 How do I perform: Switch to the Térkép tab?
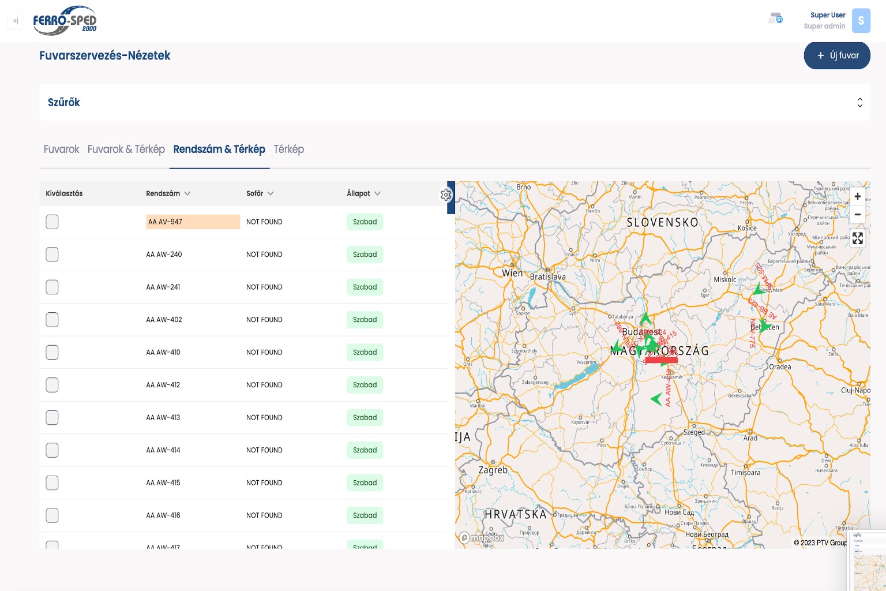click(288, 149)
